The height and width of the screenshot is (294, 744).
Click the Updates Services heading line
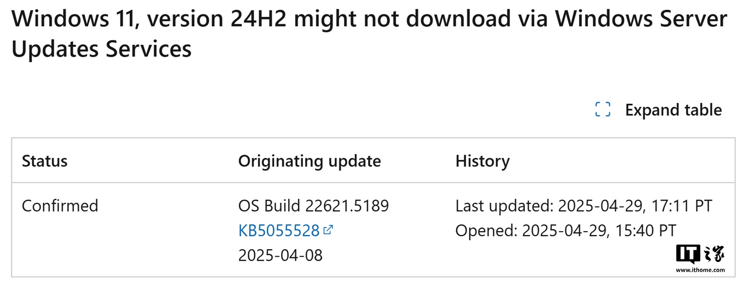102,49
